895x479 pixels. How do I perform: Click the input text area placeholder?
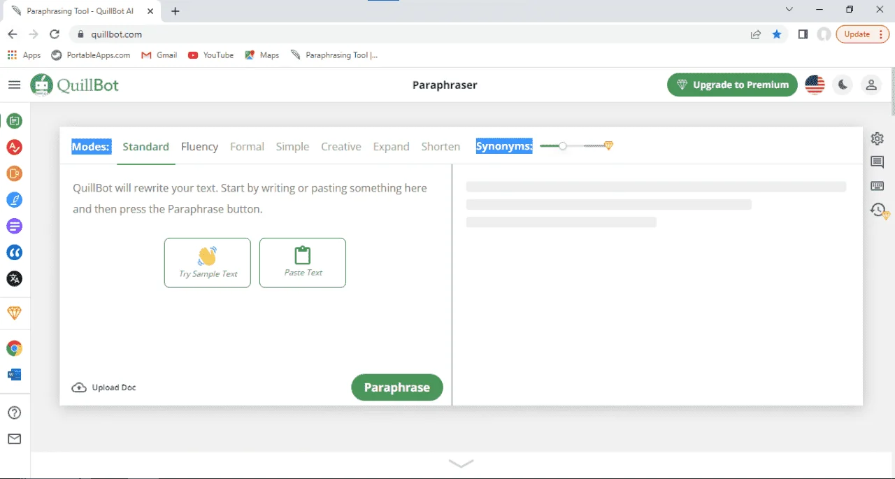[250, 199]
